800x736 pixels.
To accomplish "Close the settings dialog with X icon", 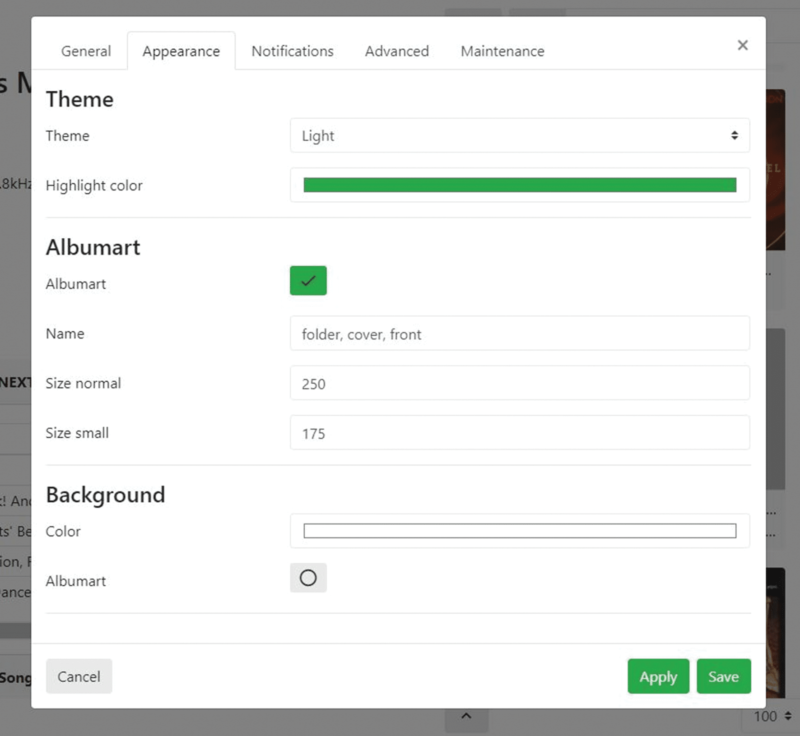I will pyautogui.click(x=742, y=45).
